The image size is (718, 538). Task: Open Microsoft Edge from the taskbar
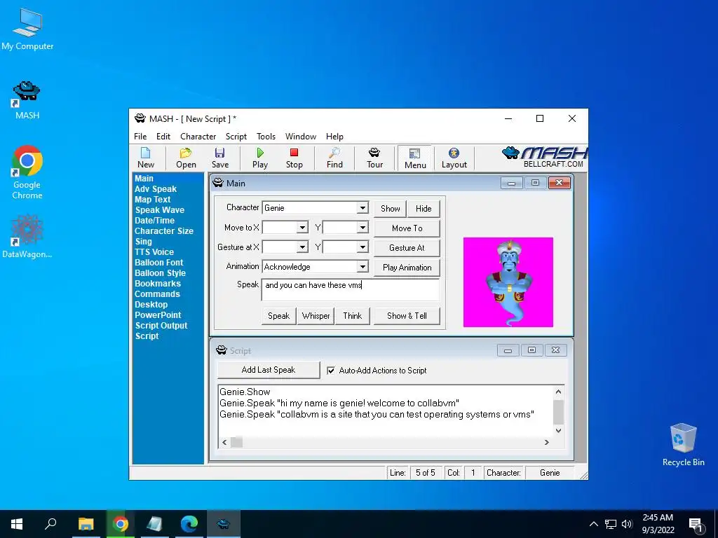(x=189, y=524)
